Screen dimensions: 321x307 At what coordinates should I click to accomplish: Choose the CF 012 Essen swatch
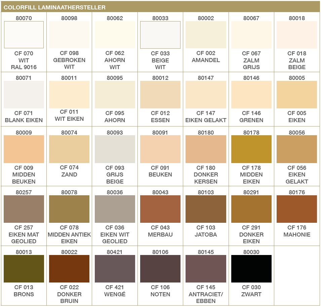point(160,95)
